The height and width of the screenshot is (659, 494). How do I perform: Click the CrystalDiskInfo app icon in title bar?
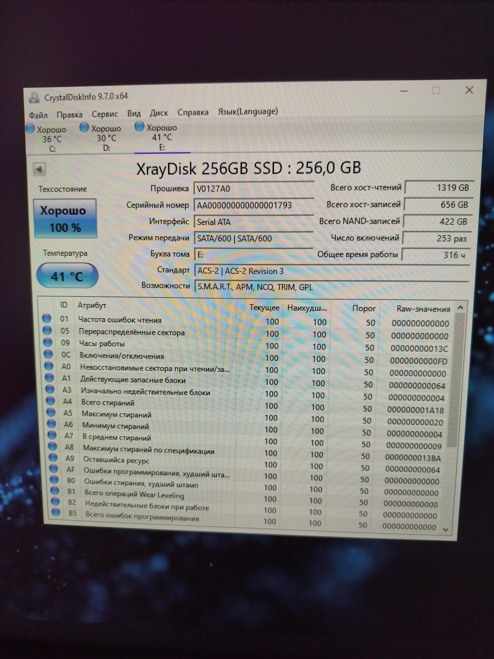click(x=34, y=98)
